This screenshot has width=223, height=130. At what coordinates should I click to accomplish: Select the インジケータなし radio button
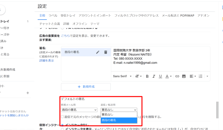(62, 125)
